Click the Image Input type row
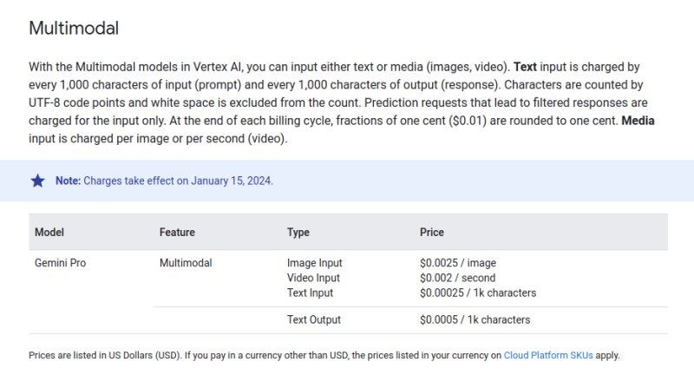694x375 pixels. (x=315, y=263)
